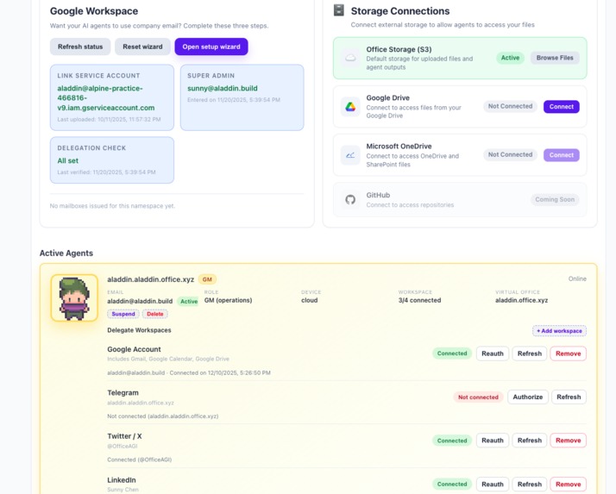Reauth the Google Account workspace
616x494 pixels.
(x=493, y=353)
